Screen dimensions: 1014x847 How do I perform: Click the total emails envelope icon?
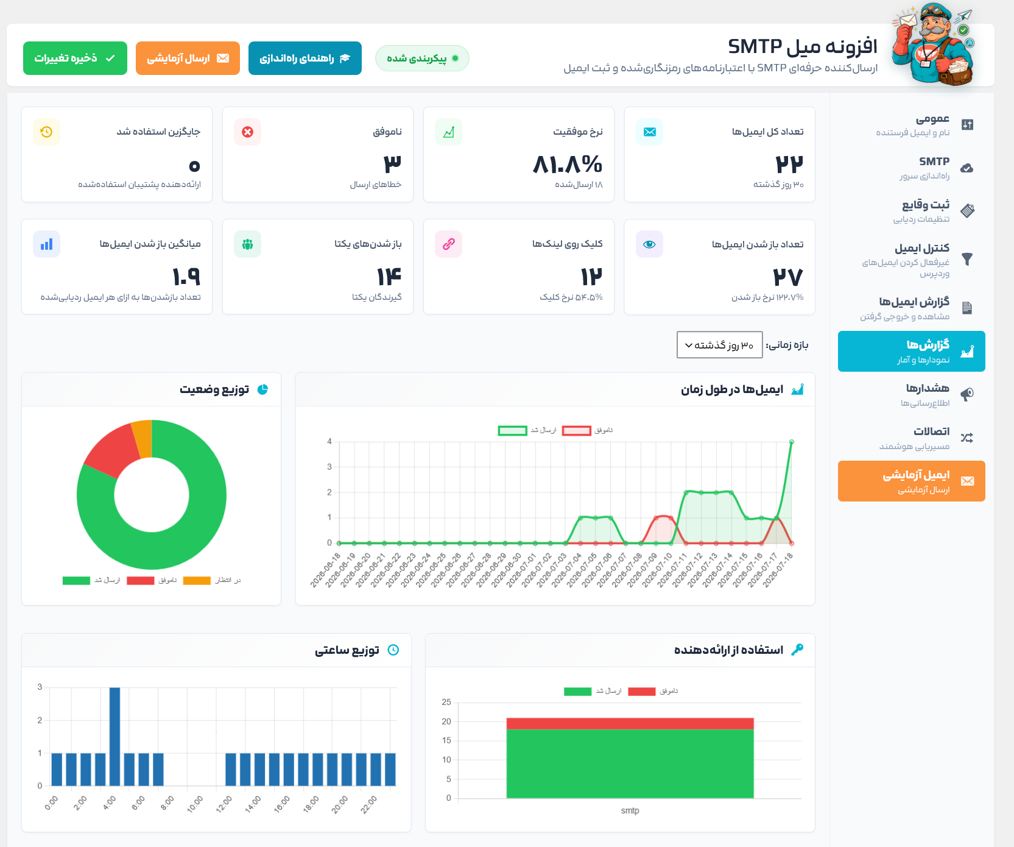click(650, 132)
